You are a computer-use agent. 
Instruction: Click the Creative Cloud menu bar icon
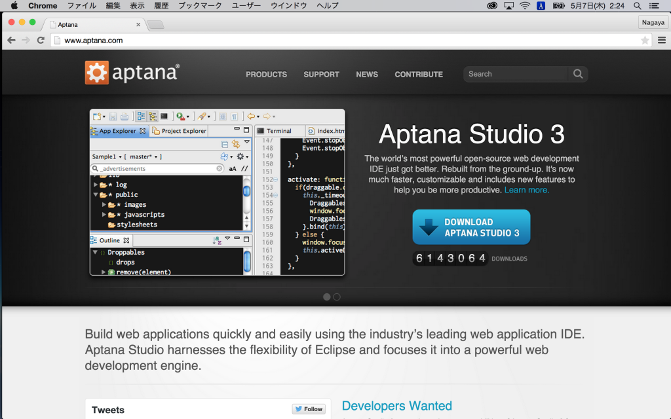point(492,5)
